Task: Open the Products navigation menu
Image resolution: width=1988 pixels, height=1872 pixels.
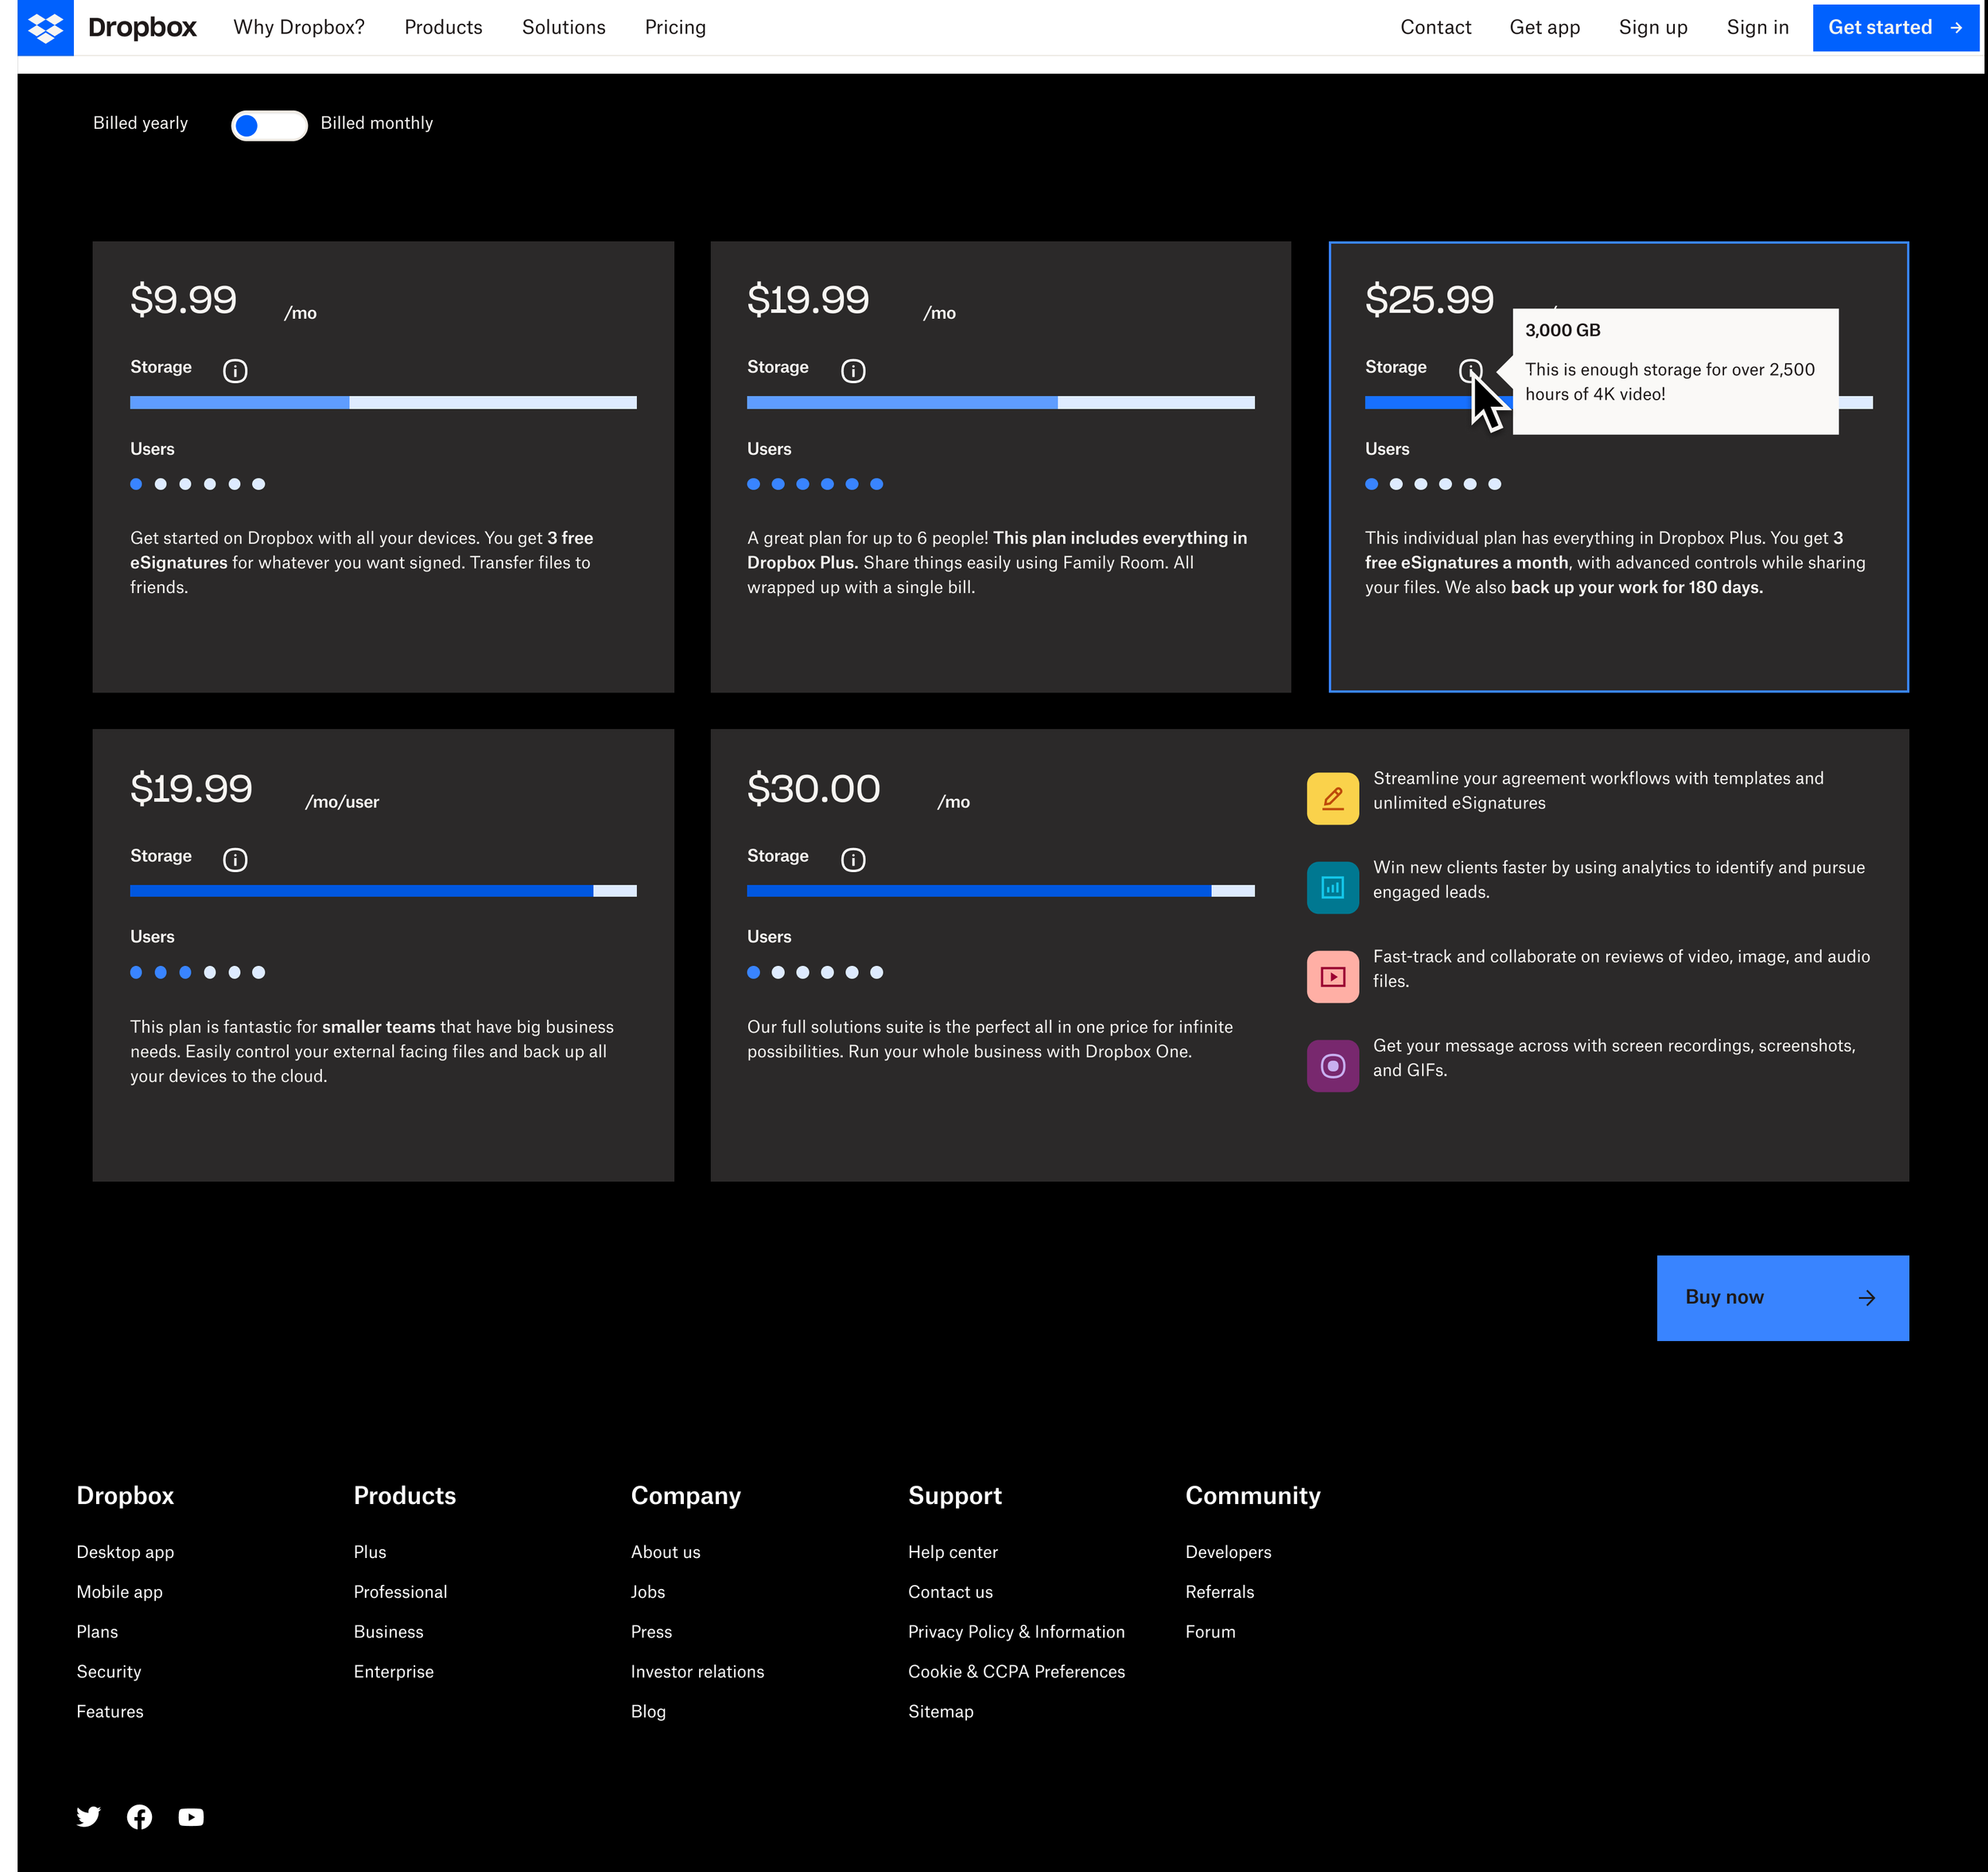Action: (x=443, y=27)
